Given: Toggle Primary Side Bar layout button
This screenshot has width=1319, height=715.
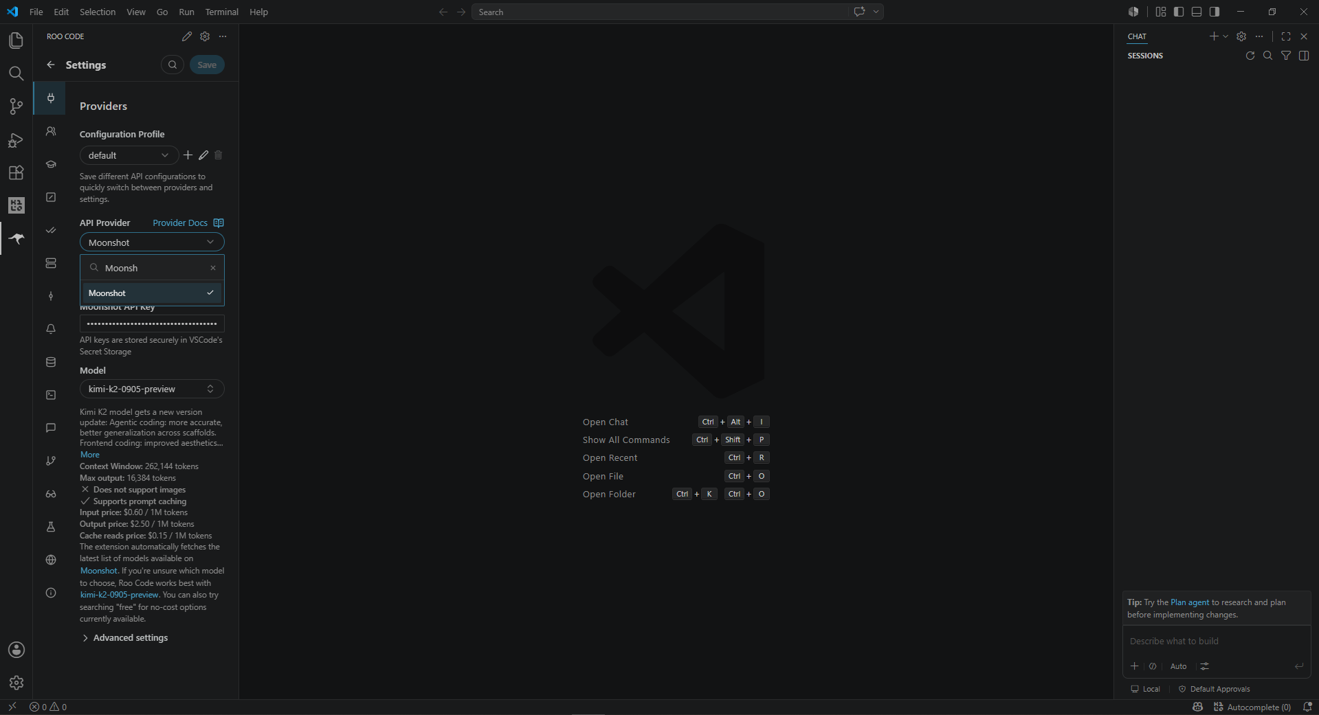Looking at the screenshot, I should (1179, 12).
